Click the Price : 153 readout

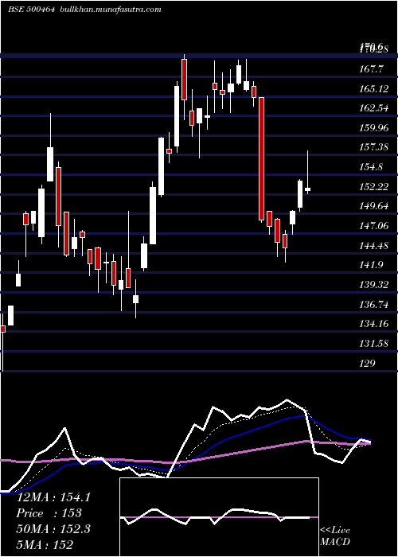pos(49,513)
